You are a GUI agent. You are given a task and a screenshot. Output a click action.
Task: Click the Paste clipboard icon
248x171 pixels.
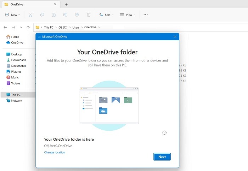pyautogui.click(x=54, y=15)
